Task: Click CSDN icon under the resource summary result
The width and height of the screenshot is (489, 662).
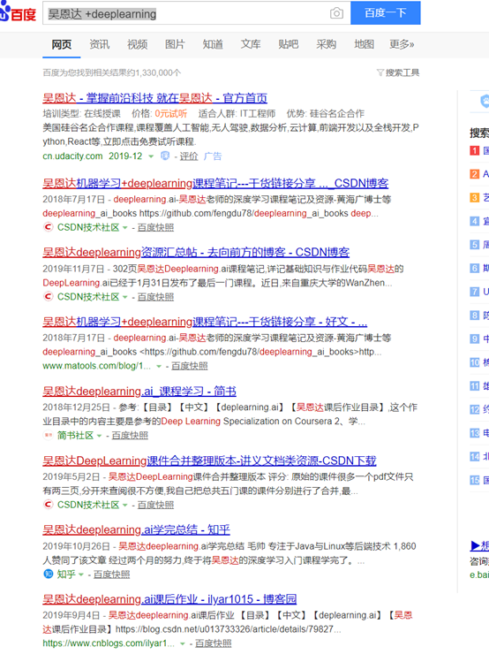Action: [49, 297]
